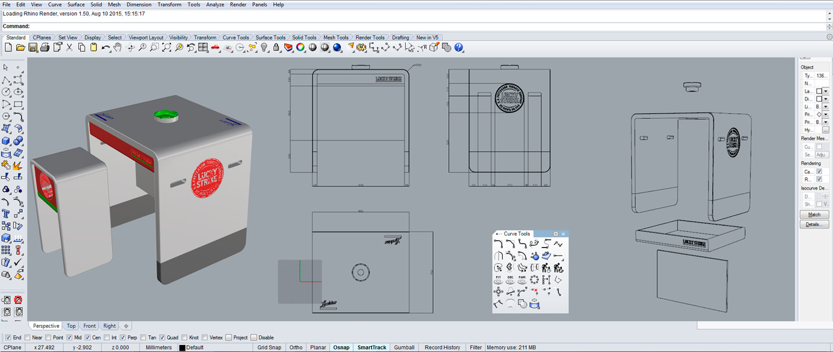Expand the Layer dropdown in Object properties
This screenshot has width=833, height=352.
825,92
